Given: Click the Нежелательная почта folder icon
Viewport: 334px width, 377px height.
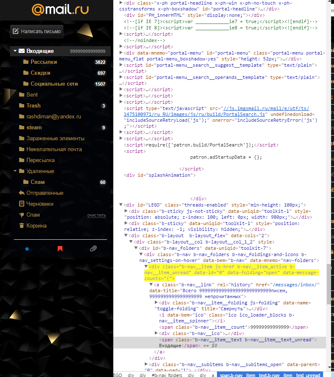Looking at the screenshot, I should (22, 149).
